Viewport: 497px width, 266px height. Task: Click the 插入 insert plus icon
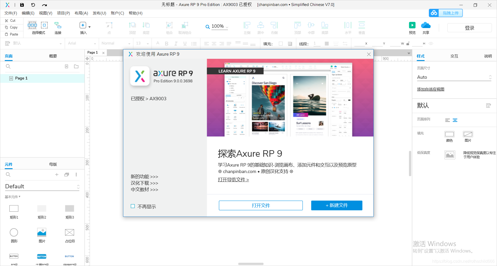click(83, 25)
